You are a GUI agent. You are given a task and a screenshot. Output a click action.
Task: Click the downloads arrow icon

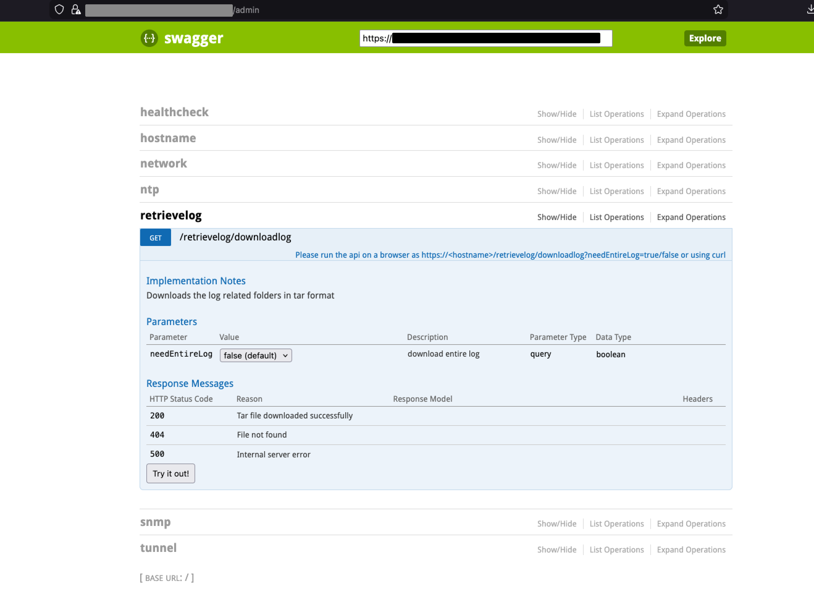810,10
